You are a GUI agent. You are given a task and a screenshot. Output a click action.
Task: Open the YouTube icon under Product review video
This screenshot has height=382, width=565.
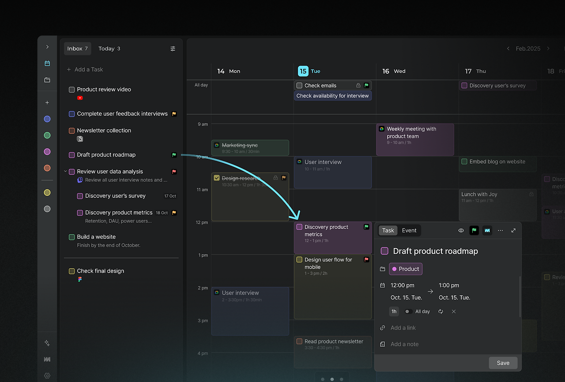[x=80, y=98]
